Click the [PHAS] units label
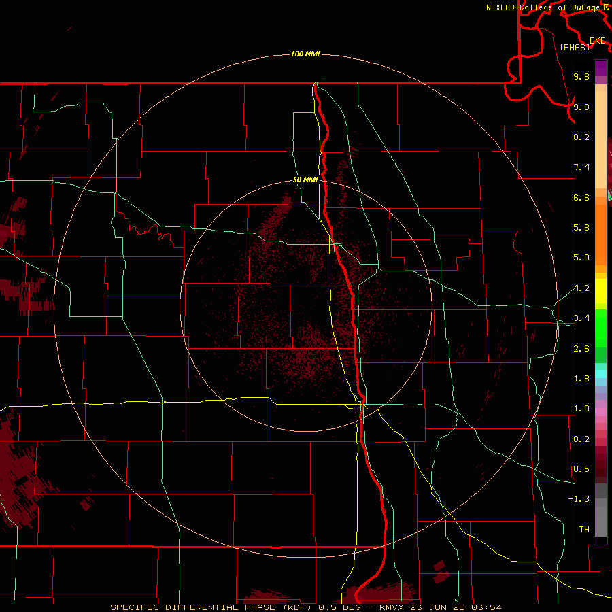This screenshot has width=612, height=612. (575, 47)
